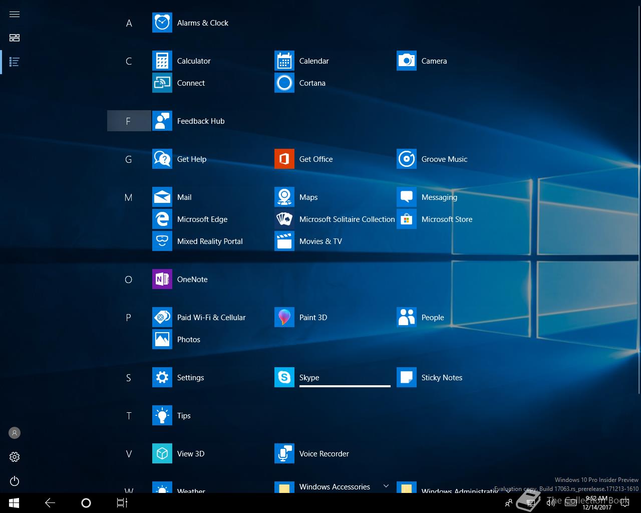
Task: Expand the Windows Accessories folder chevron
Action: (x=386, y=486)
